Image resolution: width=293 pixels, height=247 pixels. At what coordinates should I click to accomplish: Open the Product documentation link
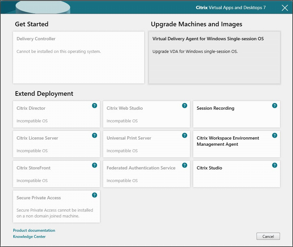pyautogui.click(x=34, y=230)
